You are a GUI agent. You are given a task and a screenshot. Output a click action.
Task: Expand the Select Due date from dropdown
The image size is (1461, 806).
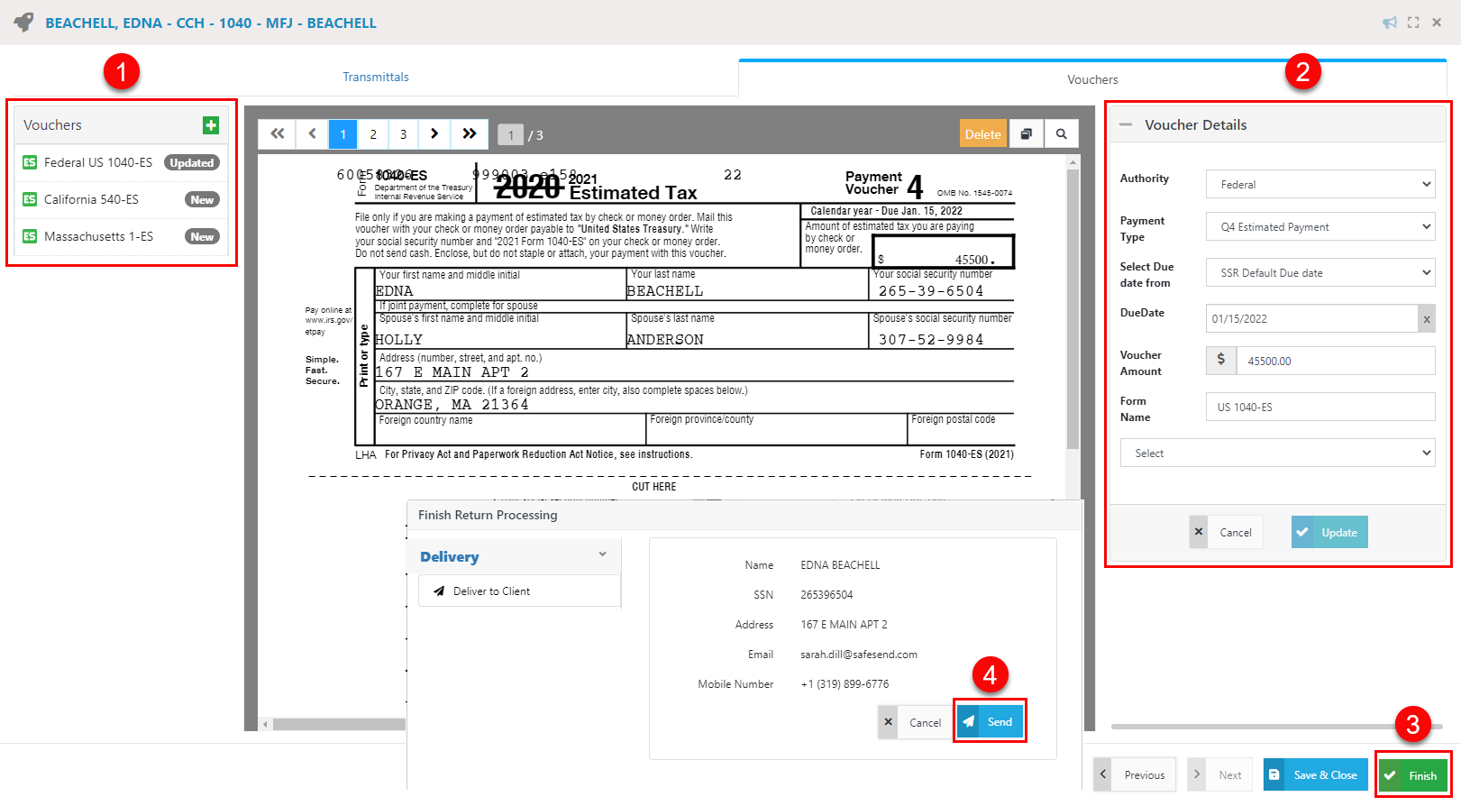1319,273
